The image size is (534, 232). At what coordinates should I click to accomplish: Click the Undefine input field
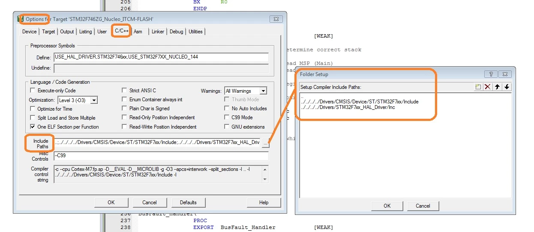(161, 68)
